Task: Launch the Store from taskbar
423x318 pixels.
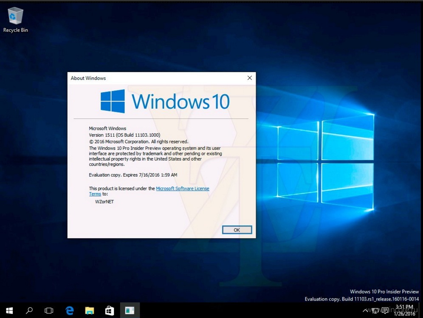Action: point(110,310)
